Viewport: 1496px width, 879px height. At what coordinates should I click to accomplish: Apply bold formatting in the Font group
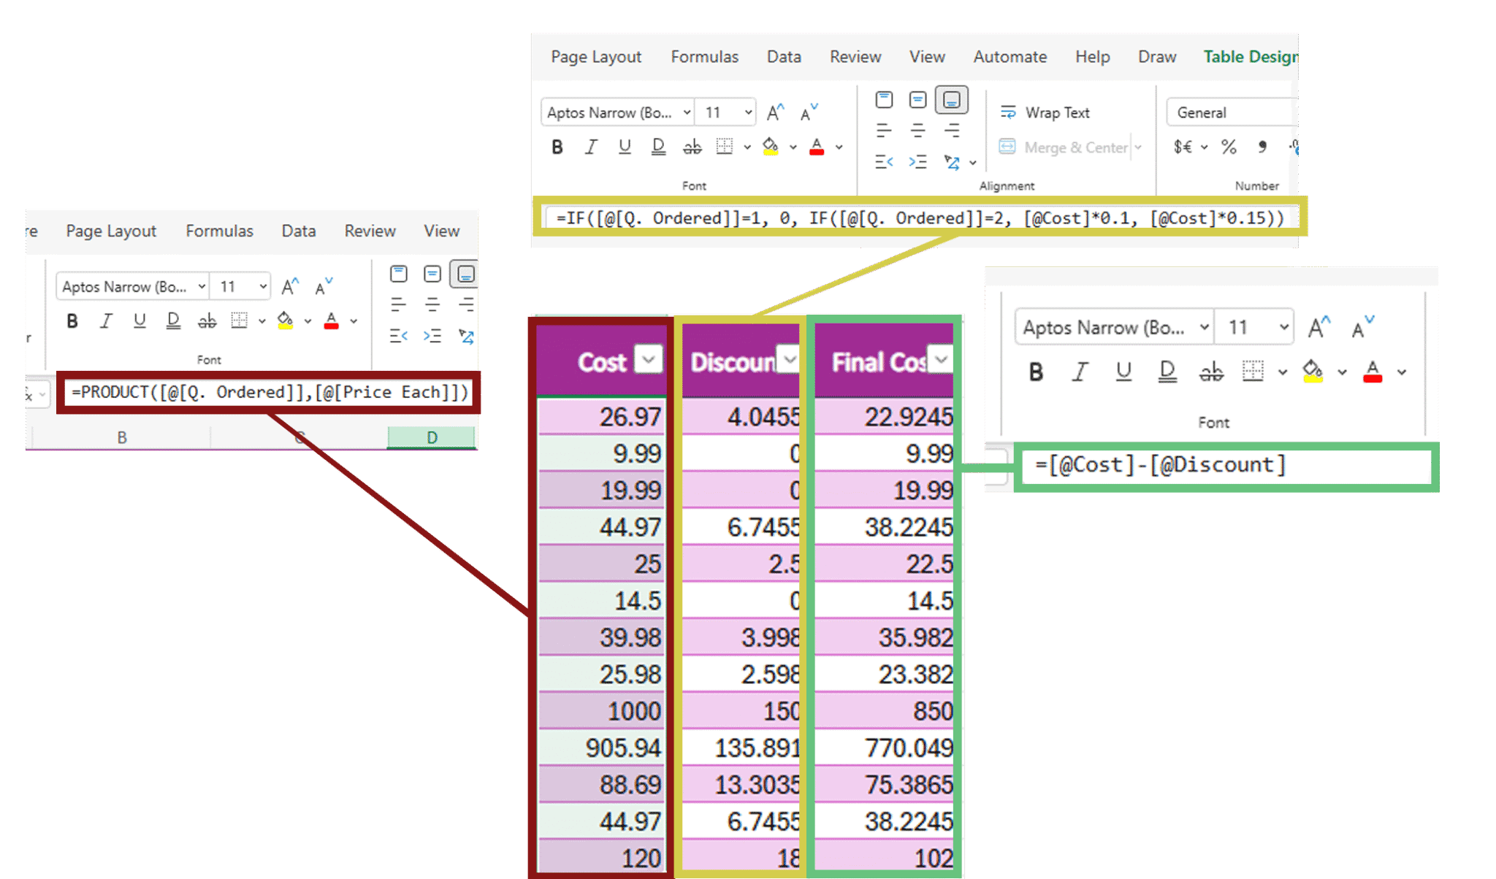coord(557,147)
